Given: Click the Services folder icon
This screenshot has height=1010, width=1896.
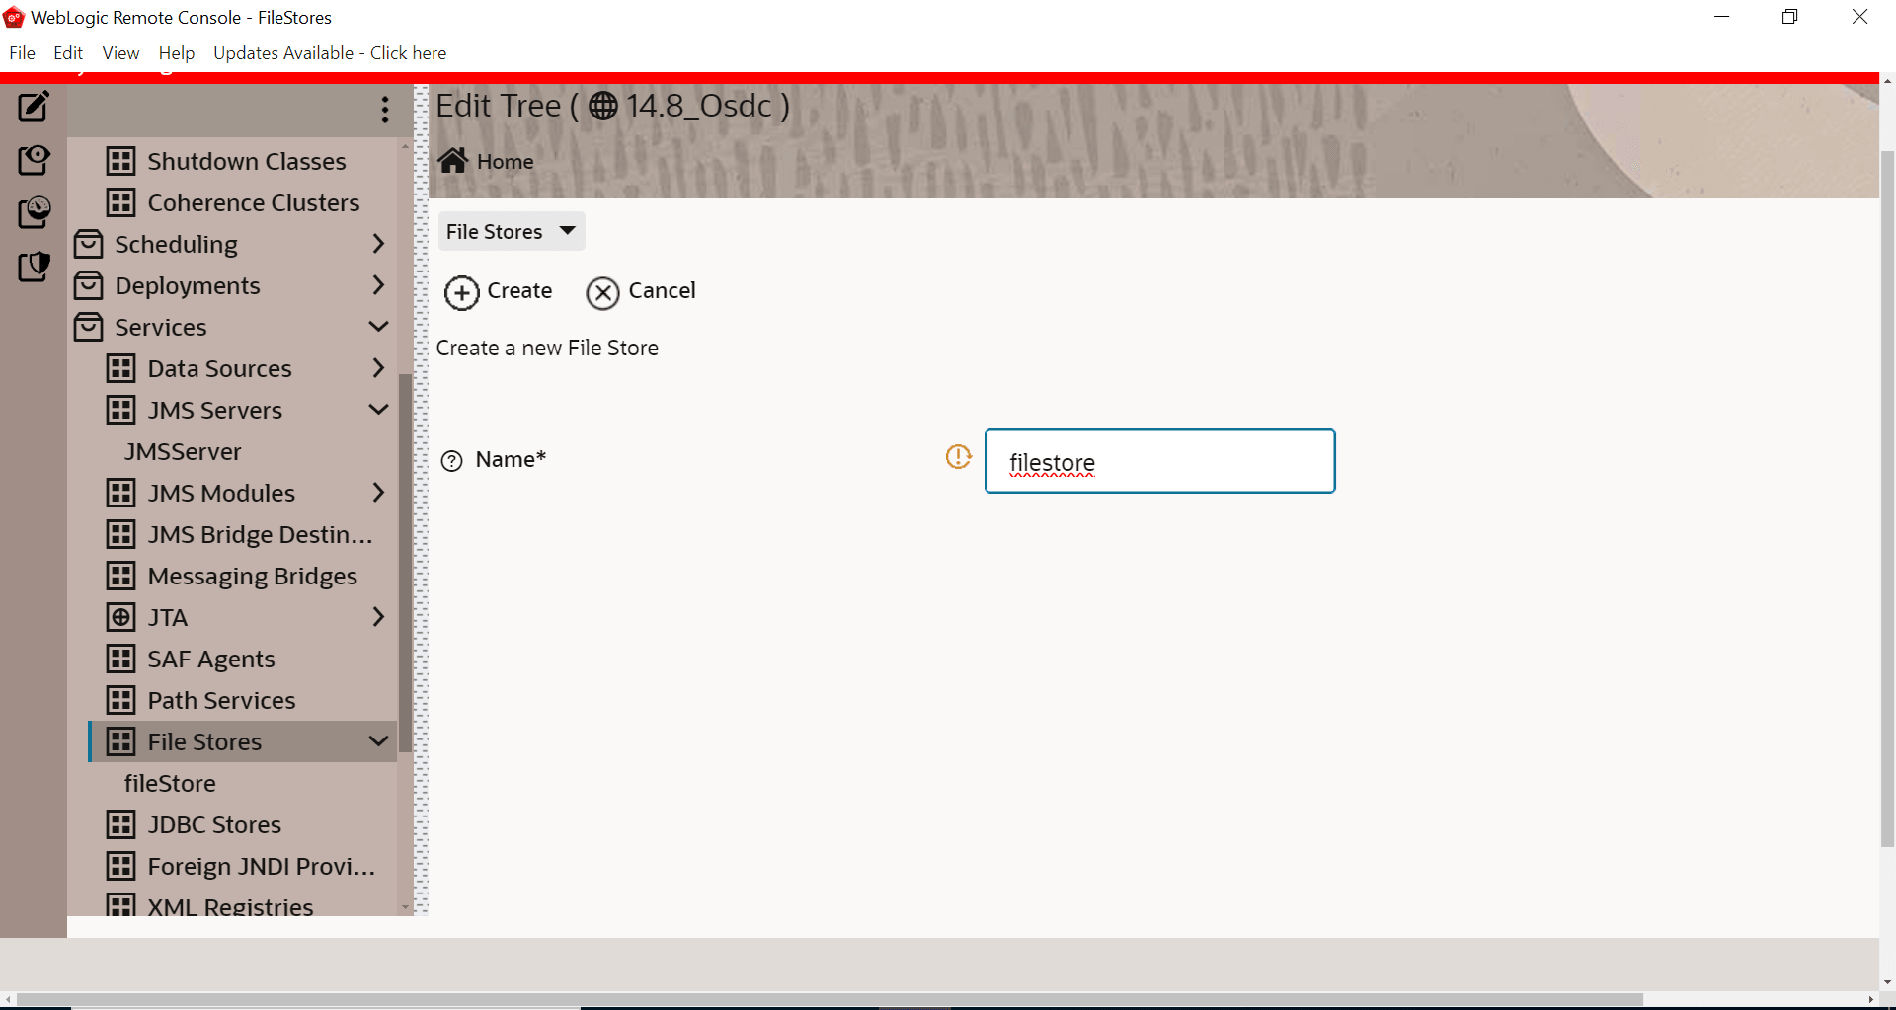Looking at the screenshot, I should pos(89,327).
